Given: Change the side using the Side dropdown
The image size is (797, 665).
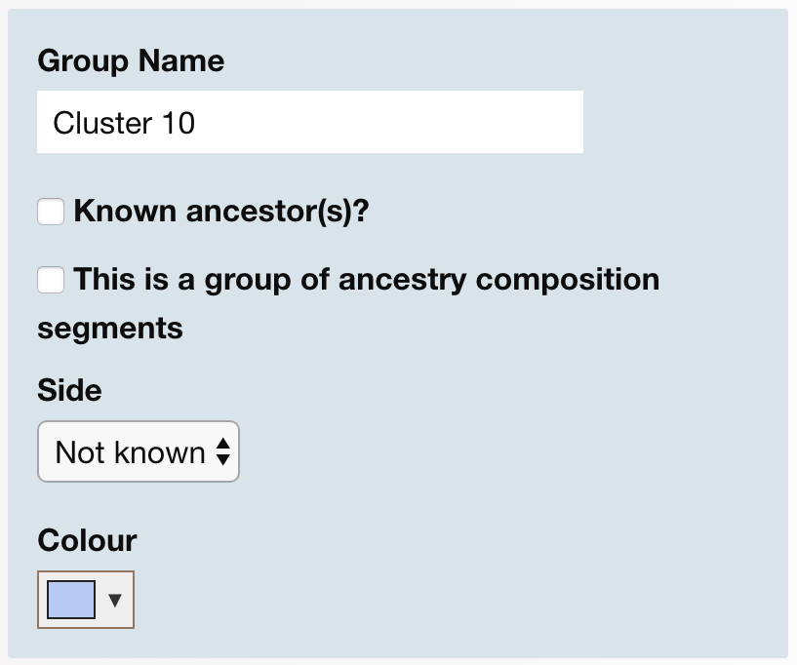Looking at the screenshot, I should tap(138, 451).
